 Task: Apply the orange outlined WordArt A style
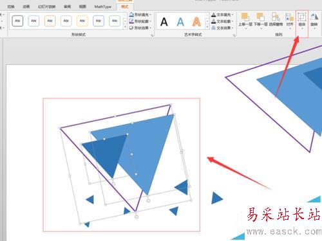click(x=196, y=22)
